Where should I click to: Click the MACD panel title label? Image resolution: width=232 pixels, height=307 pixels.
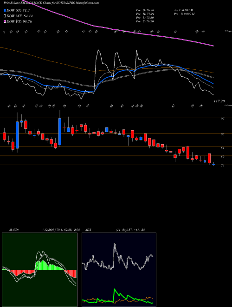[x=13, y=230]
